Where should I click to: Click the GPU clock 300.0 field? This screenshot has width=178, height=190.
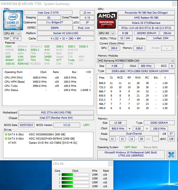(x=114, y=48)
